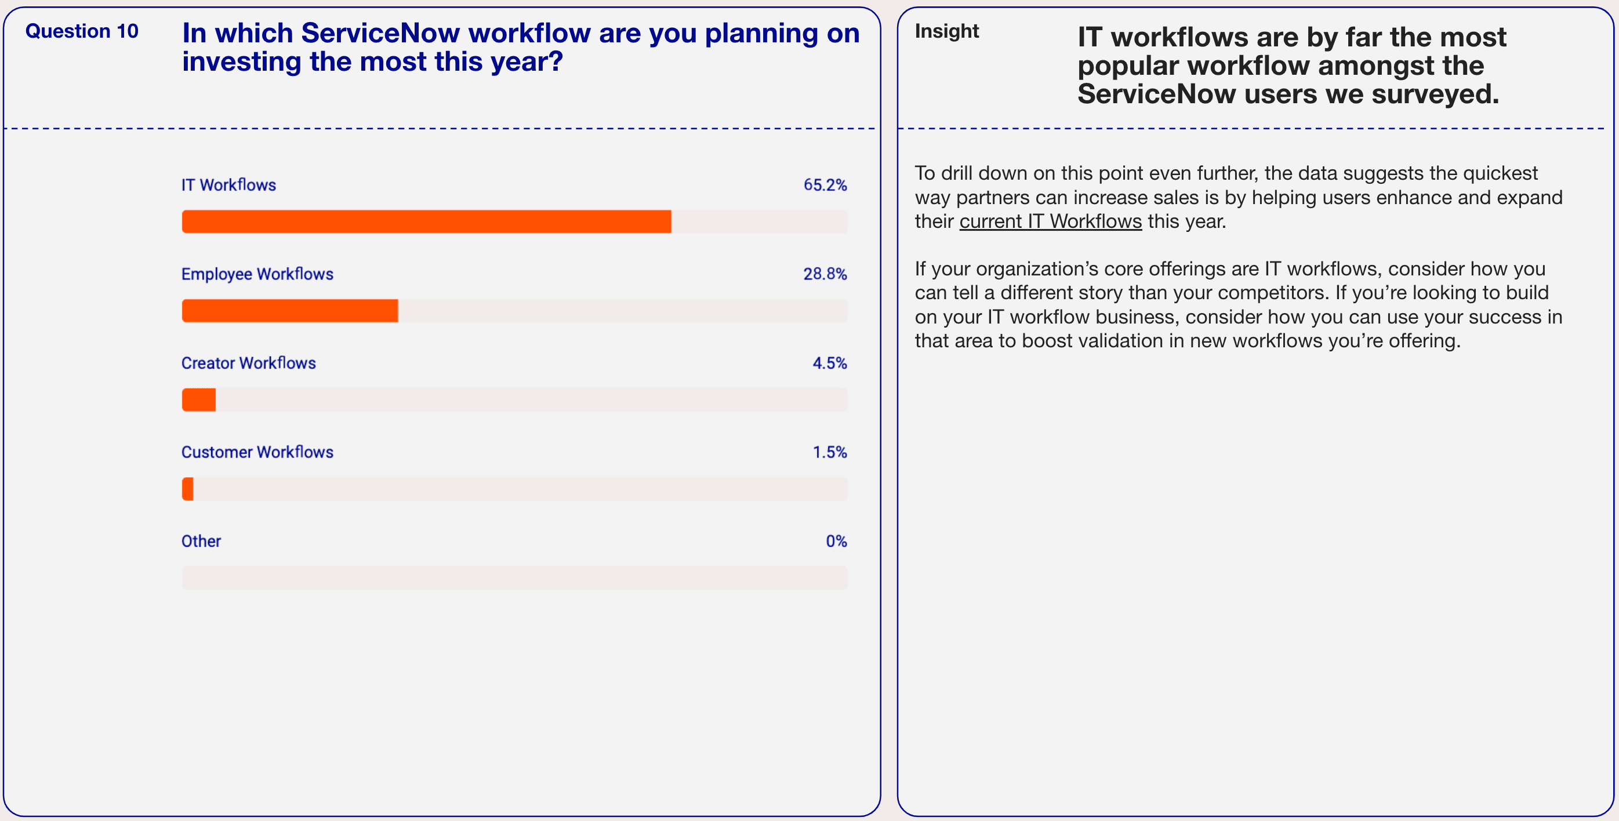Click the 1.5% percentage value

tap(830, 452)
